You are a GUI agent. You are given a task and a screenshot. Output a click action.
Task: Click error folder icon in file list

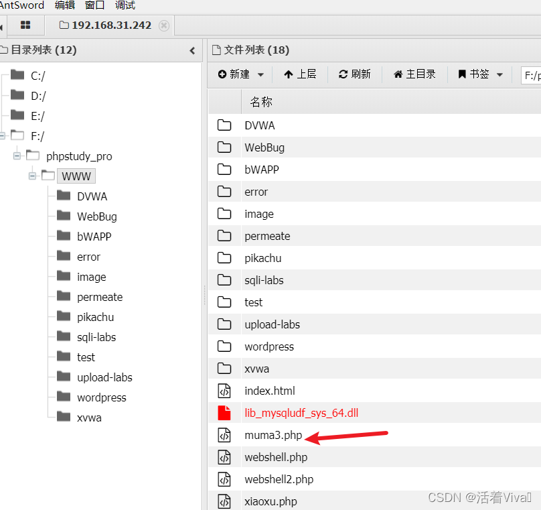pos(224,191)
